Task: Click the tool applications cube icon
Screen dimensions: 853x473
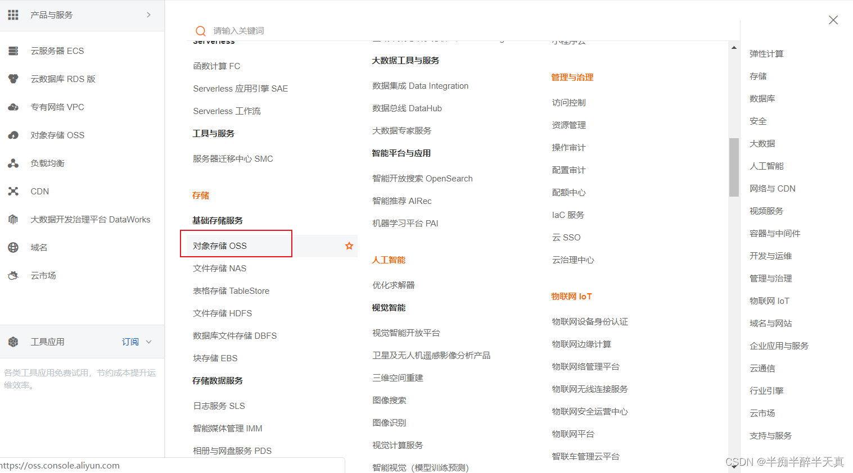Action: pos(13,342)
